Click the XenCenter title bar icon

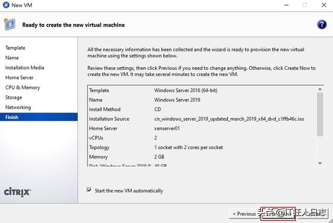coord(6,5)
